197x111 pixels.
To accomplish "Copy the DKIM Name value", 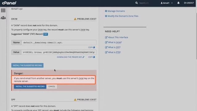I will [x=91, y=47].
